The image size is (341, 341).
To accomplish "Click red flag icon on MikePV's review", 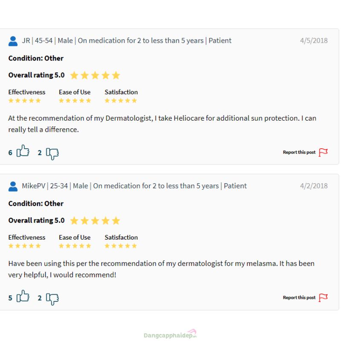I will (x=323, y=298).
